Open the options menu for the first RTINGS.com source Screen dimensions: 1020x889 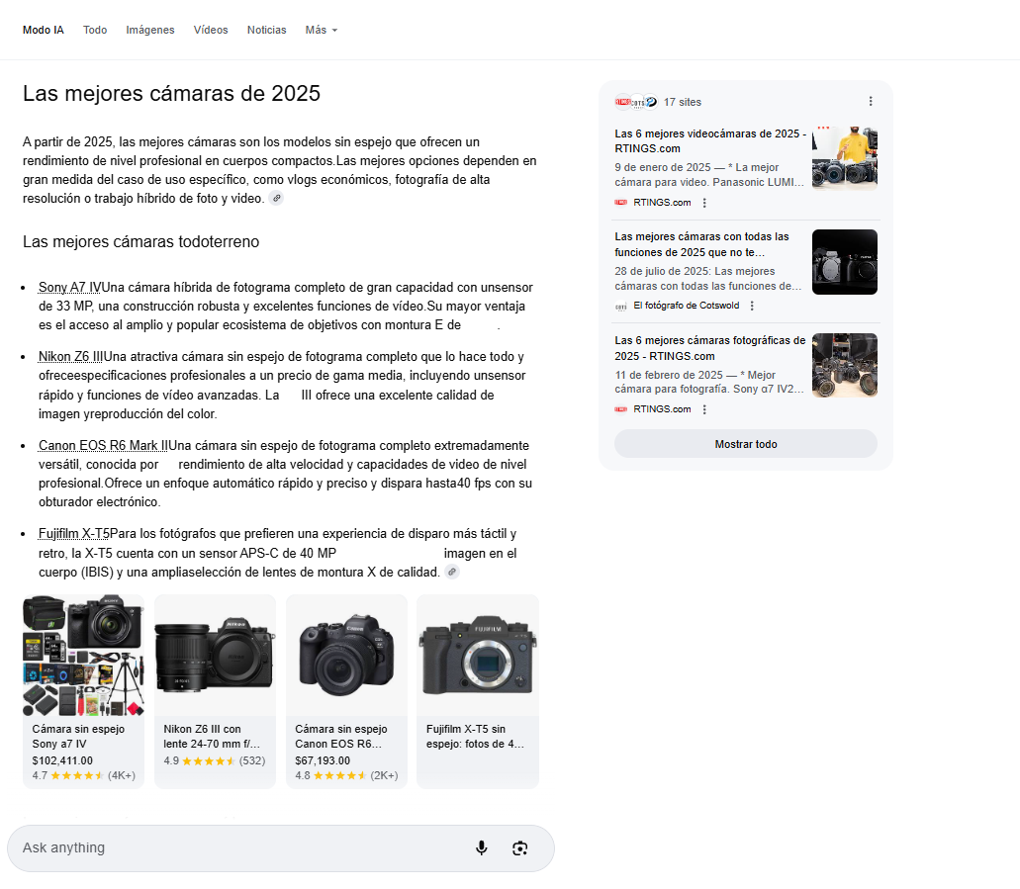pyautogui.click(x=704, y=203)
